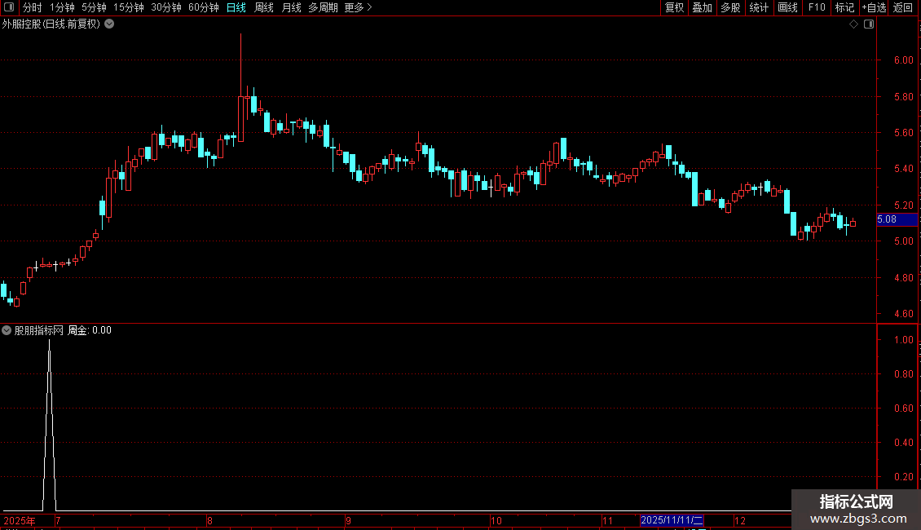The image size is (921, 530).
Task: Click the 外服控股(日线.前复权) chart title
Action: click(x=51, y=24)
